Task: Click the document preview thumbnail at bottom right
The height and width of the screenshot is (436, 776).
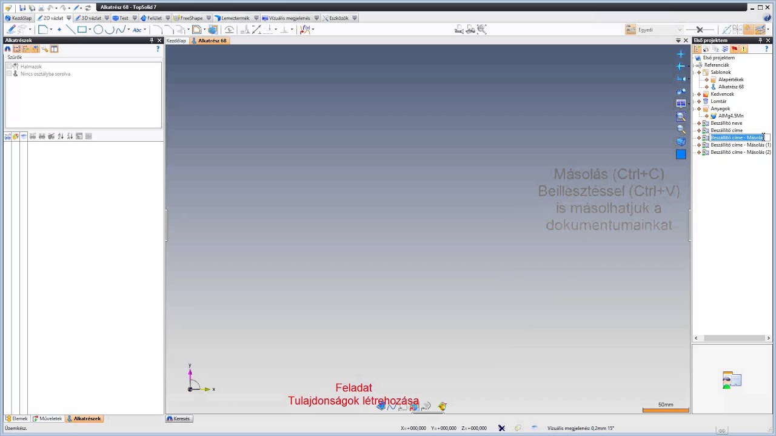Action: pos(732,380)
